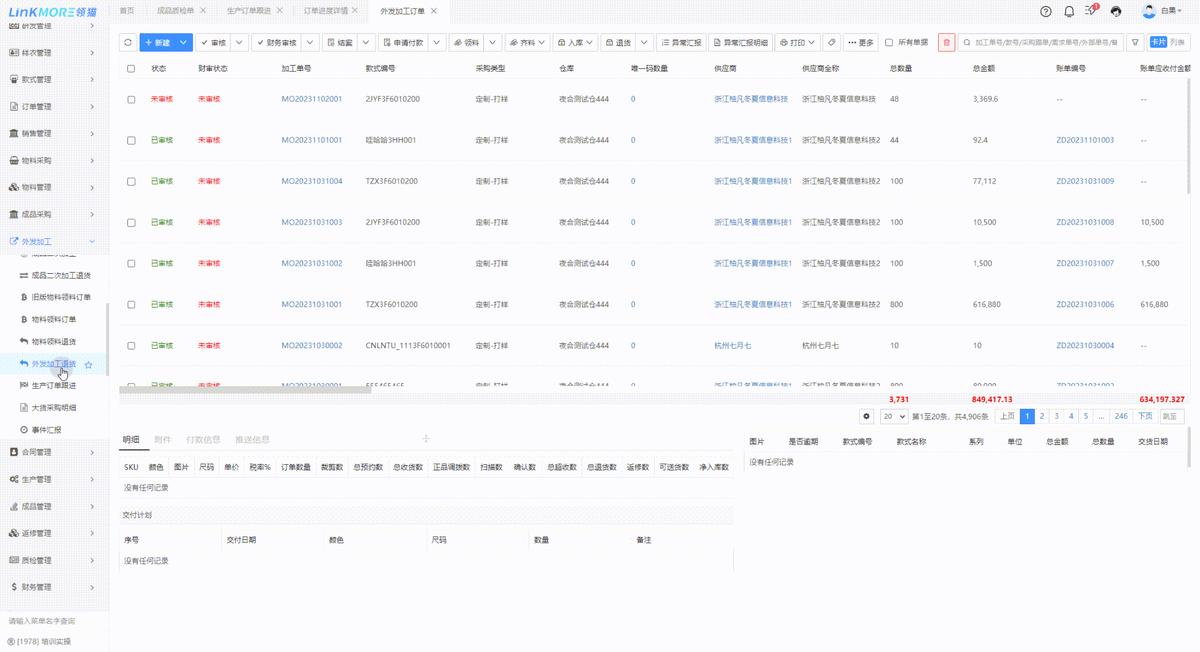Click the order search input field
Image resolution: width=1200 pixels, height=652 pixels.
pos(1045,42)
